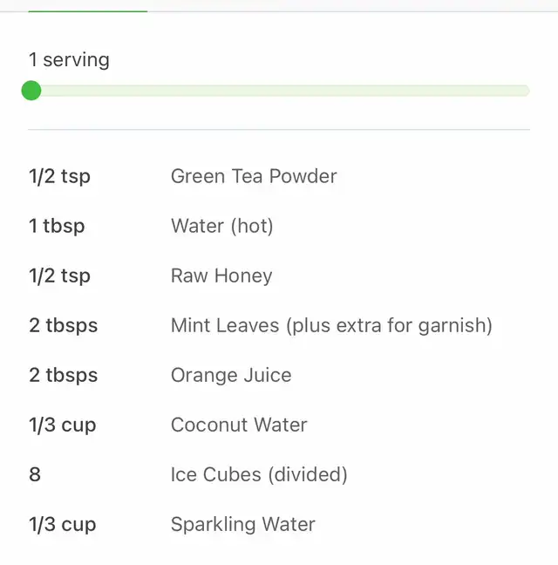
Task: Click the 1/2 tsp amount for Raw Honey
Action: coord(59,276)
